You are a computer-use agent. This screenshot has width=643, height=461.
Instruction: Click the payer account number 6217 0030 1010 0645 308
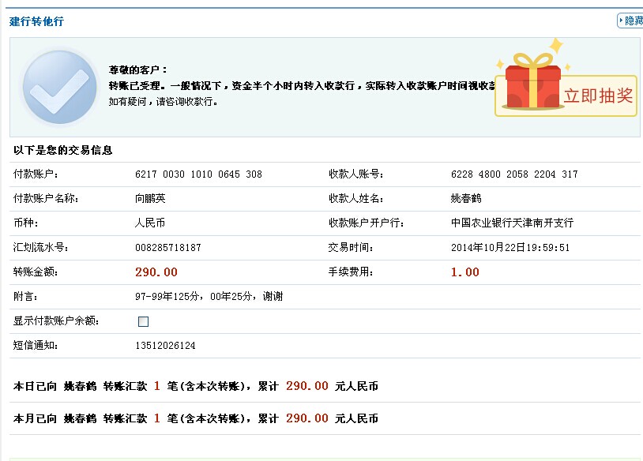pyautogui.click(x=198, y=174)
